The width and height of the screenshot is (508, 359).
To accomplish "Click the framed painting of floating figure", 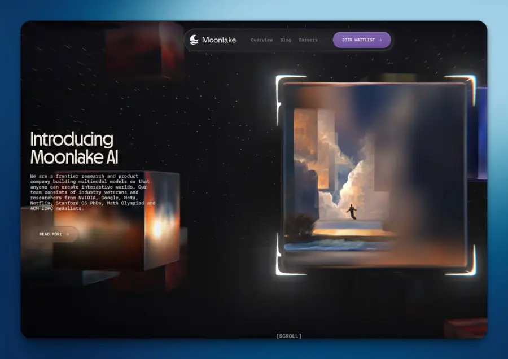I will pos(376,176).
